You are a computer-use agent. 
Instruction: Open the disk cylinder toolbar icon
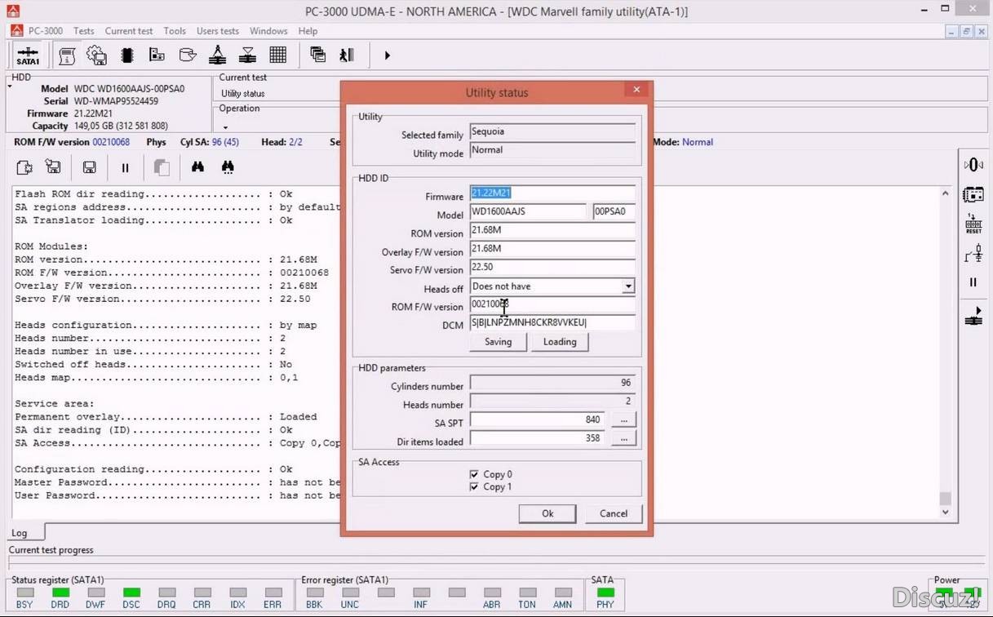tap(187, 55)
